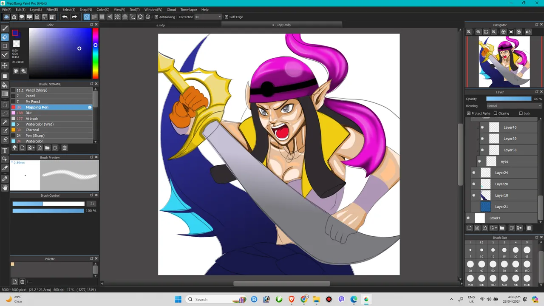Click the Undo arrow
The width and height of the screenshot is (544, 306).
tap(65, 17)
